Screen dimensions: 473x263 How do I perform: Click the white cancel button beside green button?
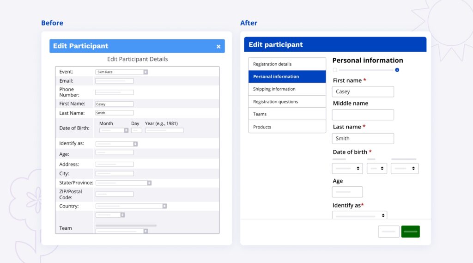point(388,232)
